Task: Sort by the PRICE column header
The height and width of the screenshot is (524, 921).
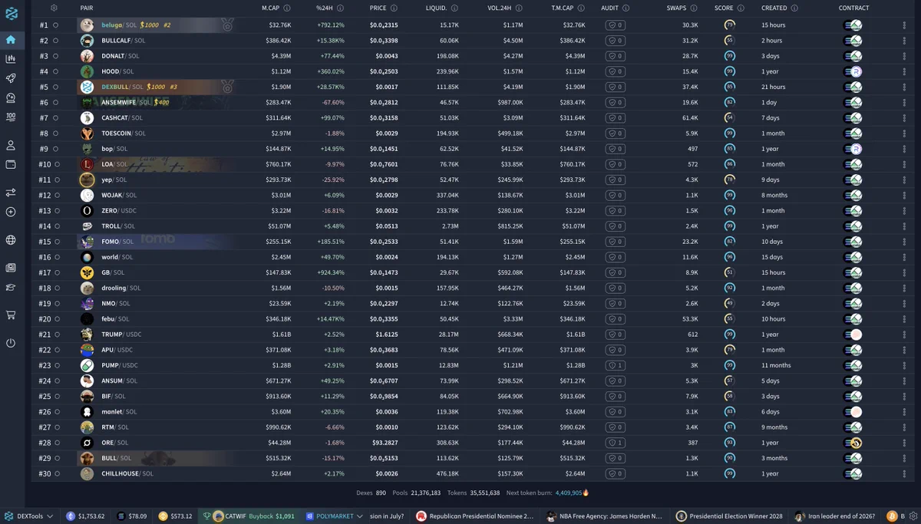Action: click(x=378, y=8)
